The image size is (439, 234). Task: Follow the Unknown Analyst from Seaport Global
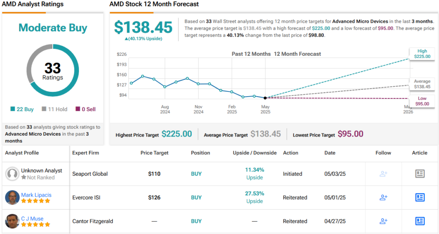coord(383,174)
